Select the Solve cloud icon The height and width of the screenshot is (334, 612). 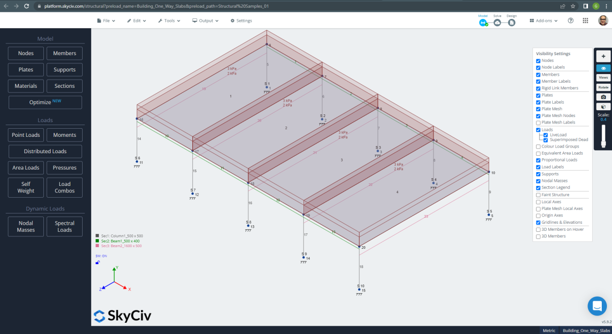point(497,23)
